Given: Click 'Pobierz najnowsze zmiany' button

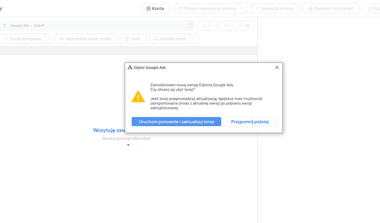Looking at the screenshot, I should coord(207,9).
